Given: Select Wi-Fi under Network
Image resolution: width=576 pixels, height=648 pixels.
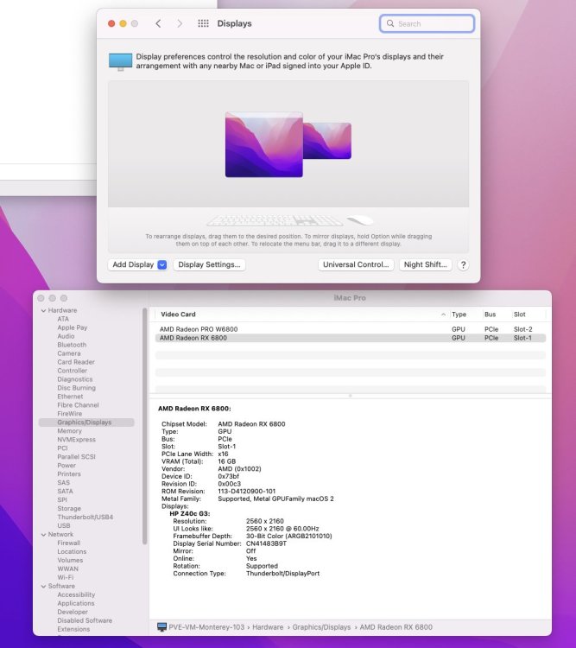Looking at the screenshot, I should [x=66, y=577].
